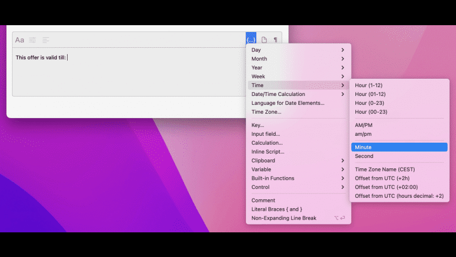The image size is (456, 257).
Task: Click the text "This offer is valid till:"
Action: tap(41, 58)
